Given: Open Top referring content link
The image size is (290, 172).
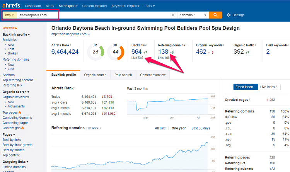Looking at the screenshot, I should pyautogui.click(x=17, y=80).
